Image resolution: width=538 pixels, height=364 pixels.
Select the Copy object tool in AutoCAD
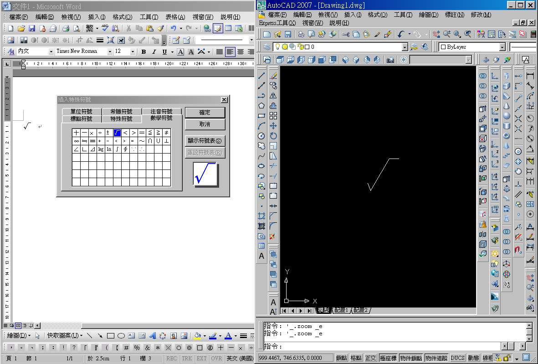pyautogui.click(x=273, y=86)
